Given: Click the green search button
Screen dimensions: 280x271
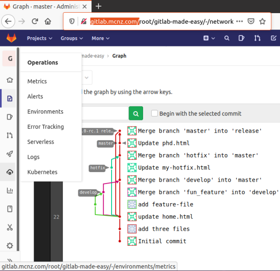Looking at the screenshot, I should (136, 113).
